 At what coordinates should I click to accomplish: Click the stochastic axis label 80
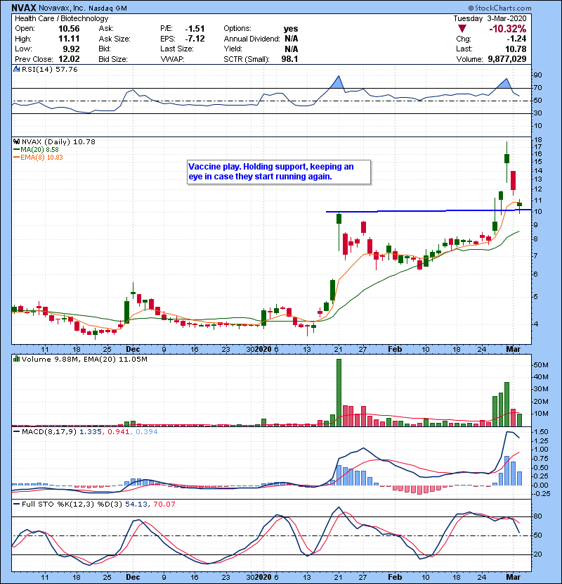(538, 516)
